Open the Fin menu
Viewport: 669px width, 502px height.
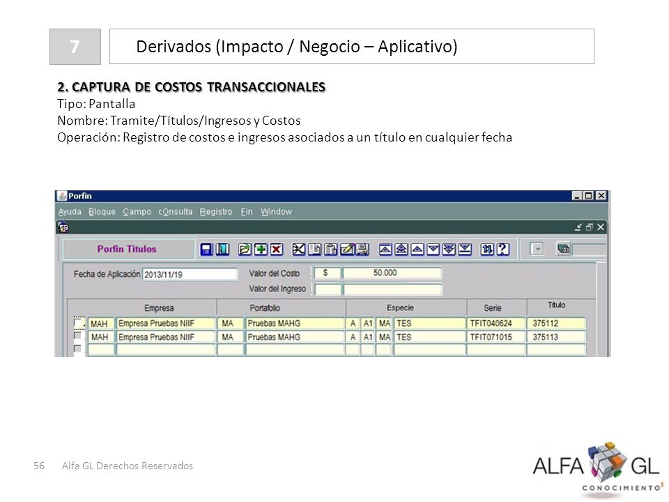247,212
